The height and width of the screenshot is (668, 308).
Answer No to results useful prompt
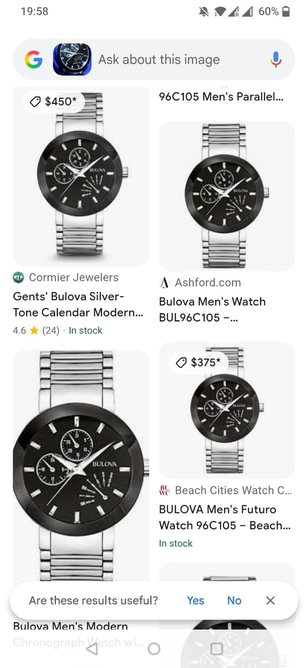(234, 600)
